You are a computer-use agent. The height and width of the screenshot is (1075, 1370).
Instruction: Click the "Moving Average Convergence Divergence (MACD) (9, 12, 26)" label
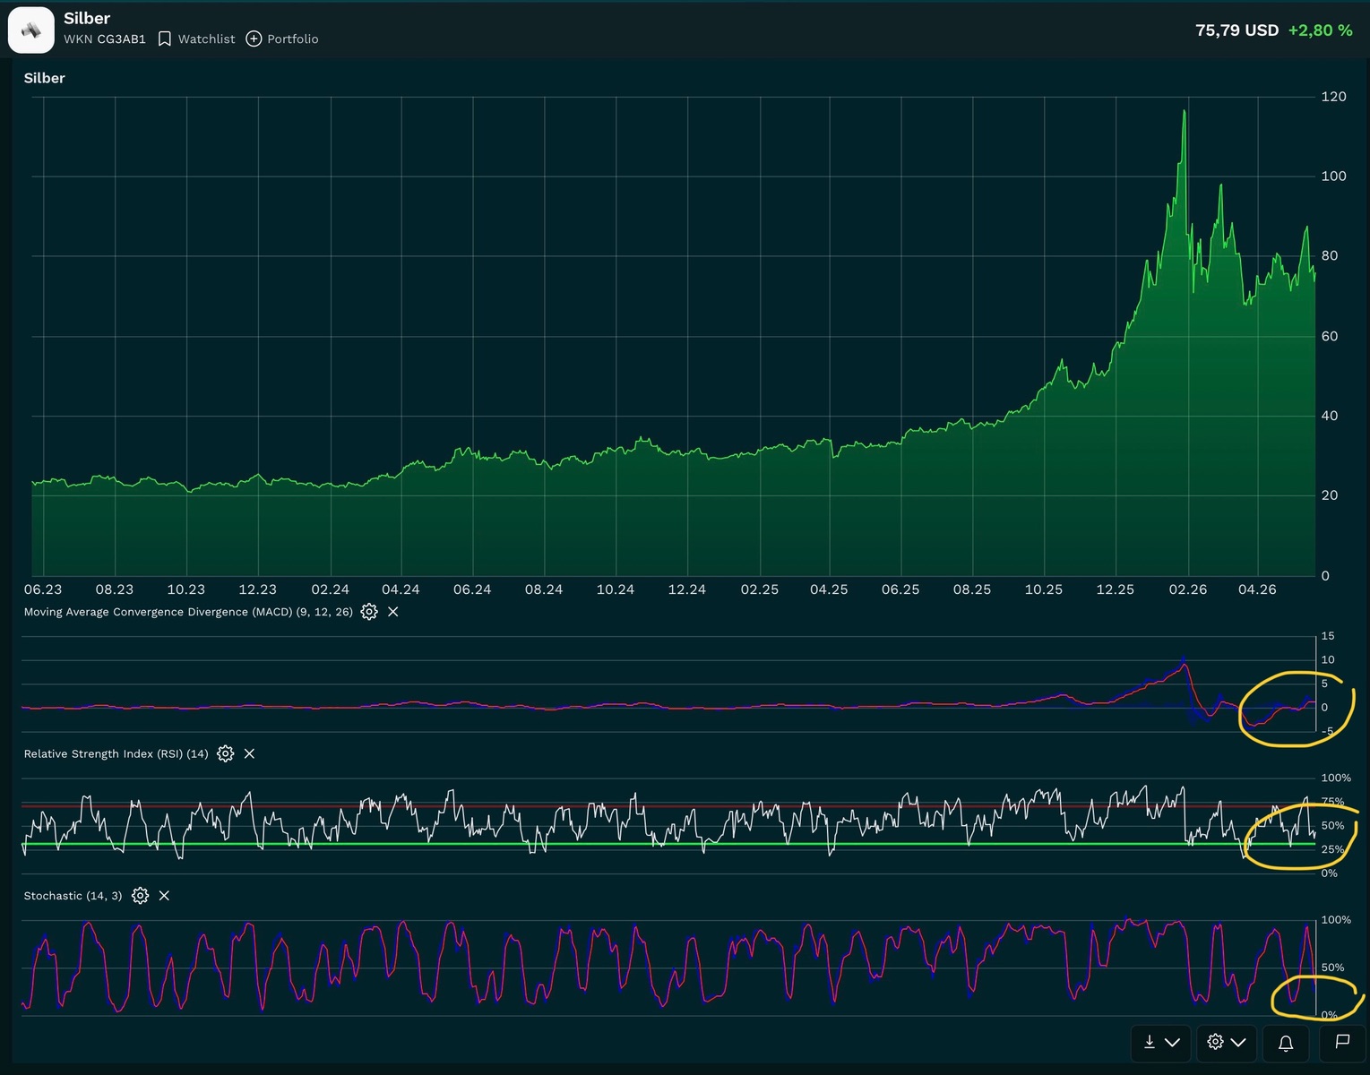pyautogui.click(x=188, y=612)
